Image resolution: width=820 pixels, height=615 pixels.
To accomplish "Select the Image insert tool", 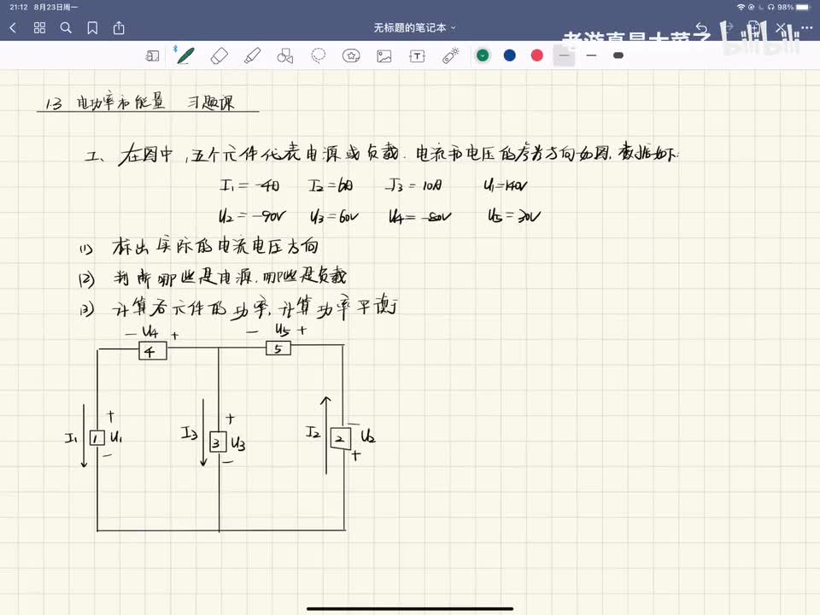I will tap(384, 56).
